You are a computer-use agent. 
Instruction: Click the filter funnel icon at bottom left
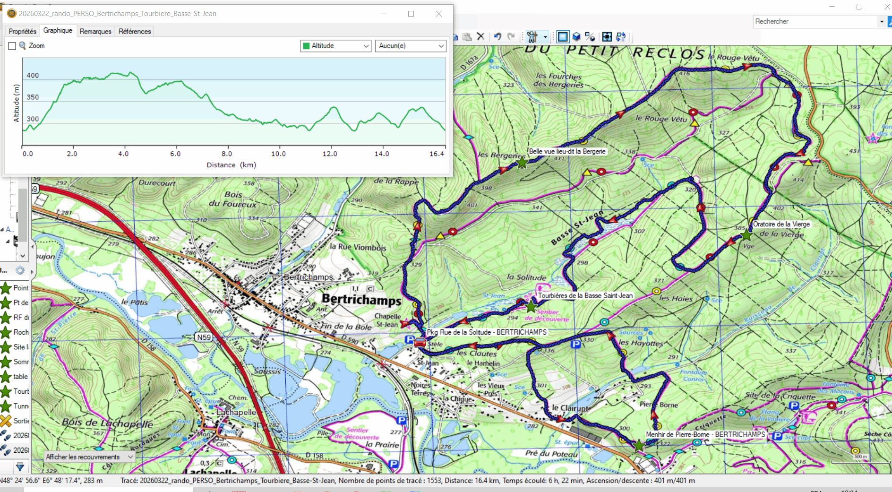[x=20, y=467]
